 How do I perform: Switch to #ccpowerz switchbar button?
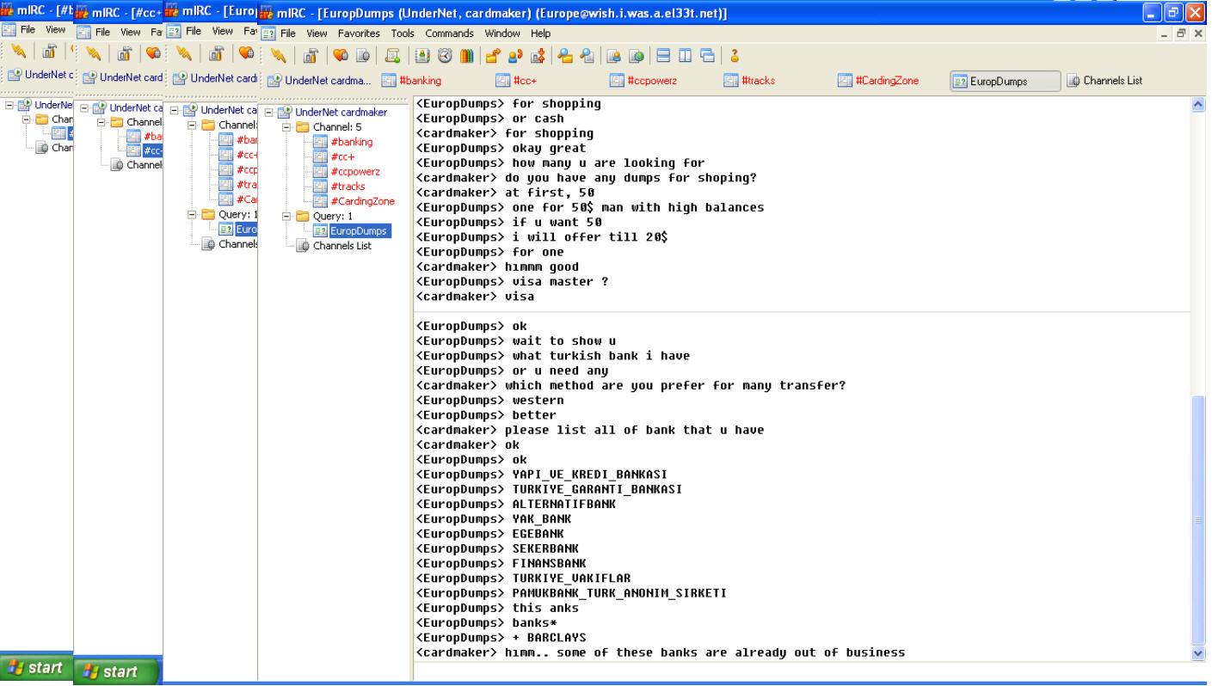tap(661, 81)
